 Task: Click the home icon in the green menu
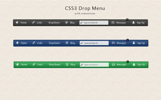17,65
